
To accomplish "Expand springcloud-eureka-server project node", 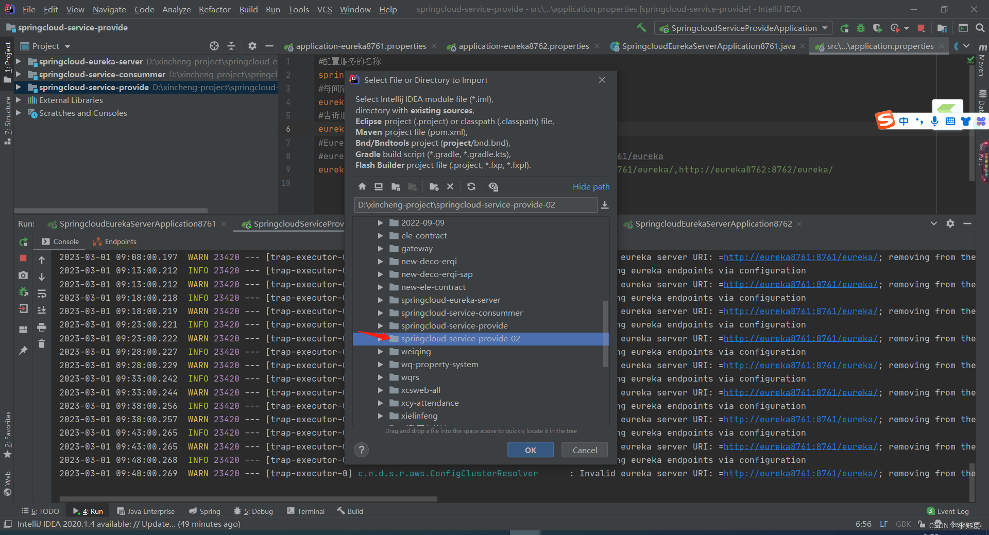I will 19,61.
